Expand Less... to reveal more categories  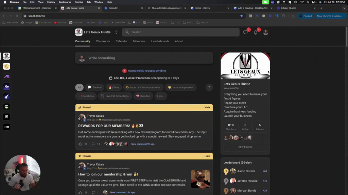click(x=161, y=96)
